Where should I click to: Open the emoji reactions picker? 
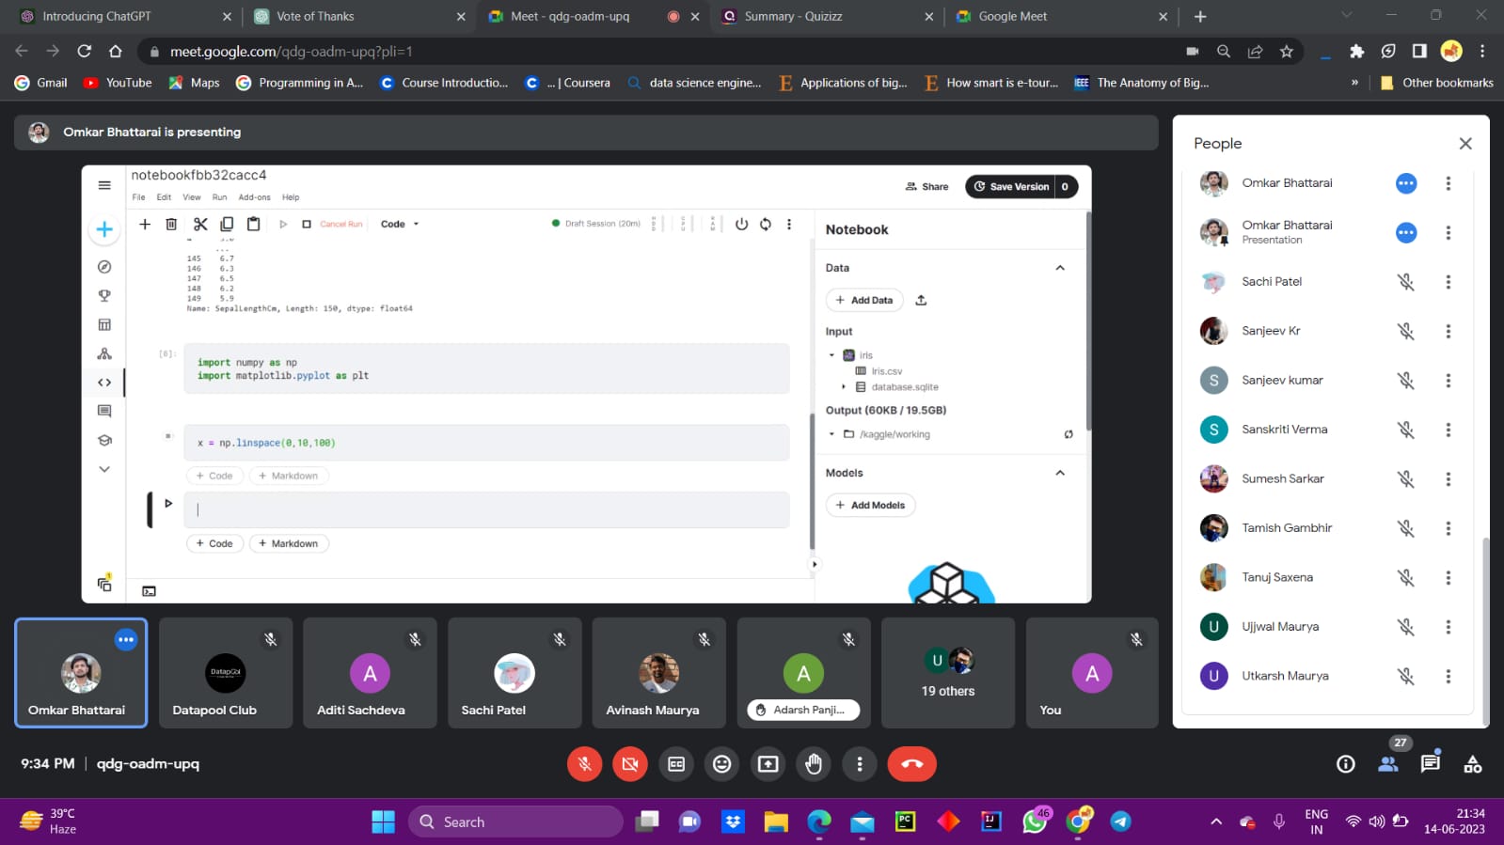(x=721, y=764)
